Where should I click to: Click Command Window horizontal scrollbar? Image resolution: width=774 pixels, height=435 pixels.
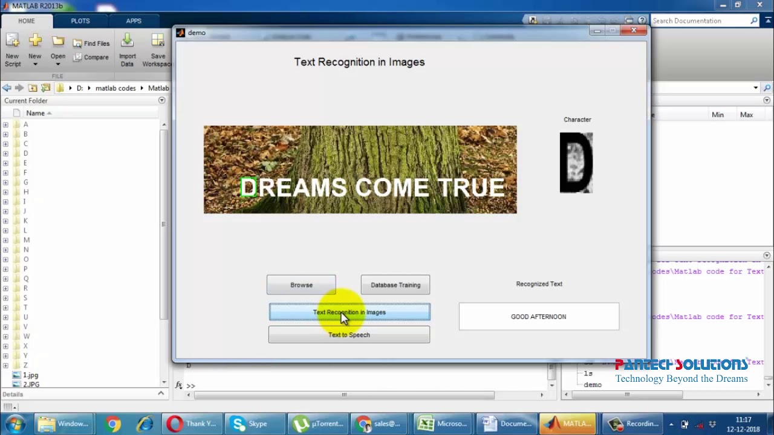click(x=344, y=395)
